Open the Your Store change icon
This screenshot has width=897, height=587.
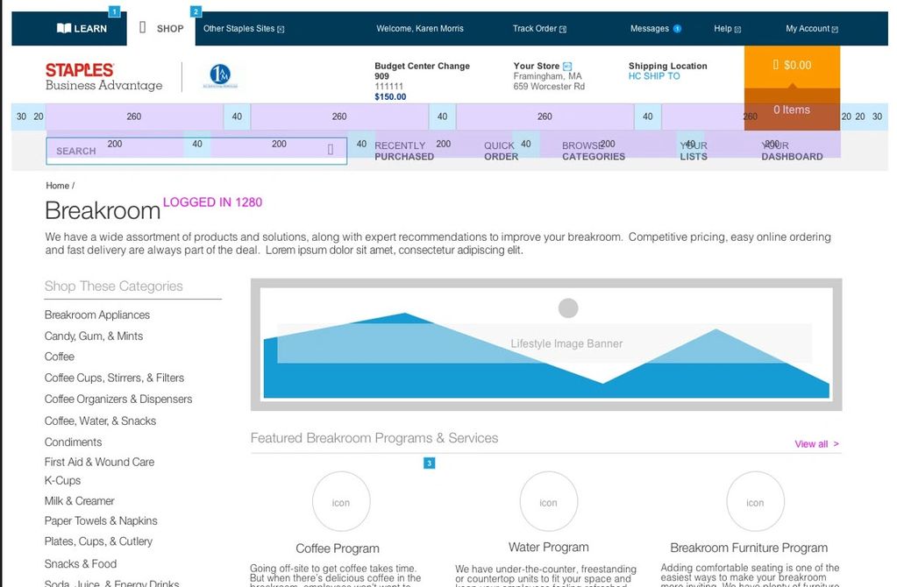click(567, 67)
